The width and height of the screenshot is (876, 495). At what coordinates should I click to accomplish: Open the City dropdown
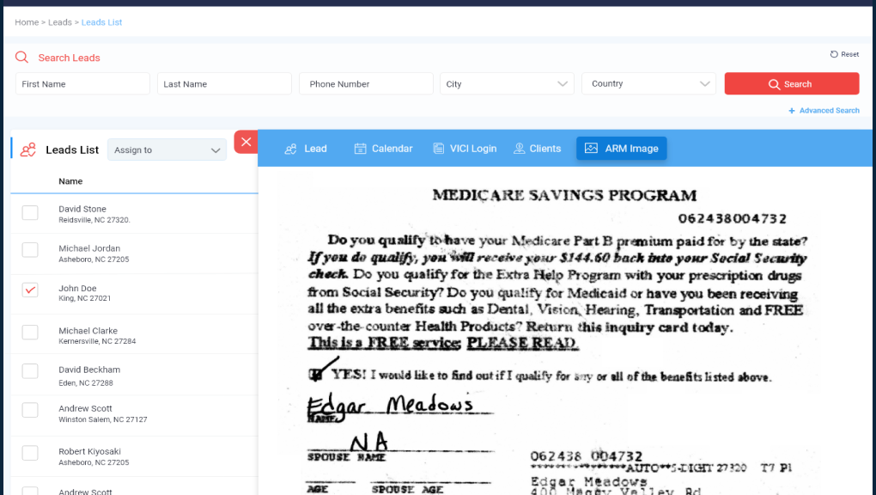coord(507,84)
